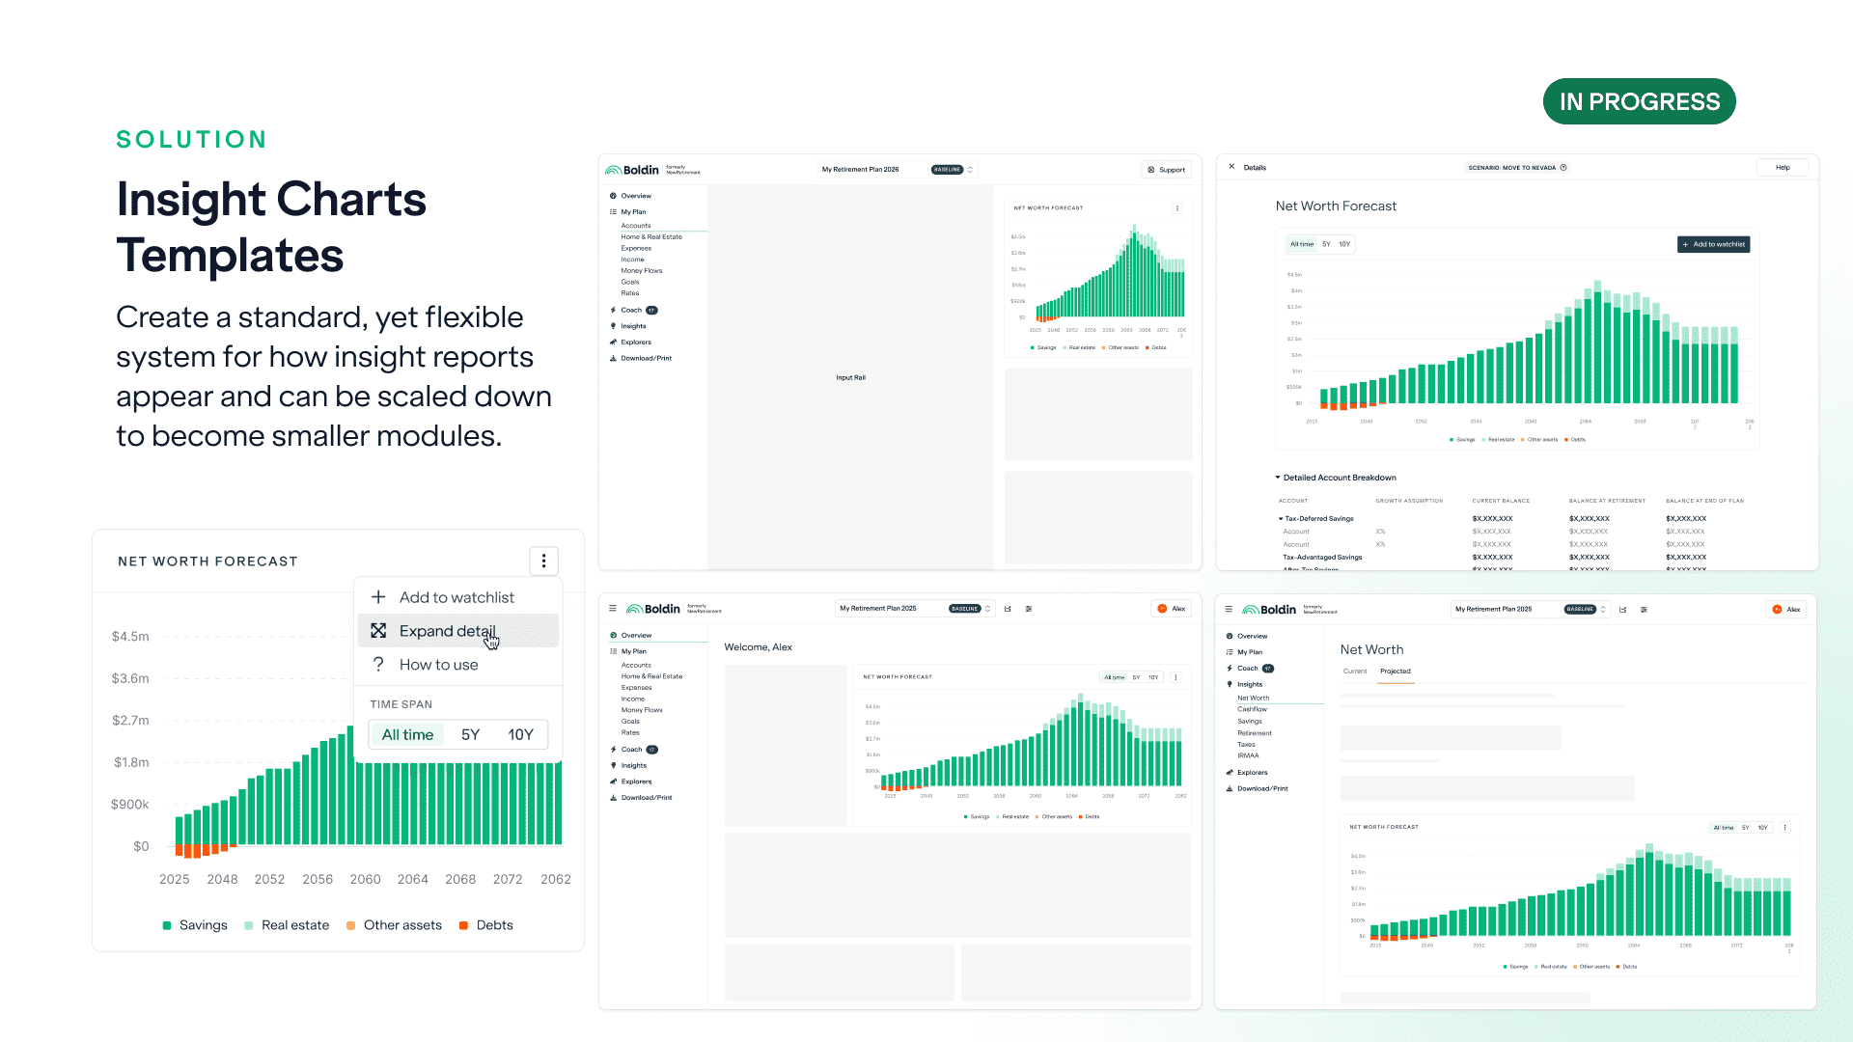Select 10Y time span in the popup menu
Viewport: 1853px width, 1042px height.
click(520, 734)
